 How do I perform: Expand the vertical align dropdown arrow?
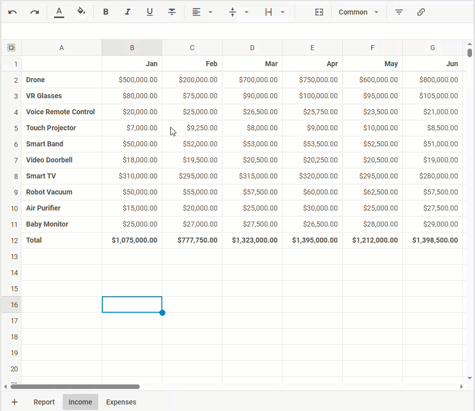point(247,12)
